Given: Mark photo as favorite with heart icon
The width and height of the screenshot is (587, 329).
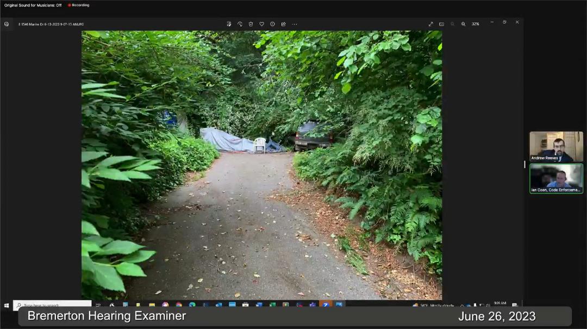Looking at the screenshot, I should (x=261, y=24).
